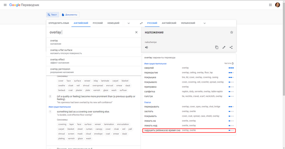Suggest an edit with pencil icon

[224, 47]
